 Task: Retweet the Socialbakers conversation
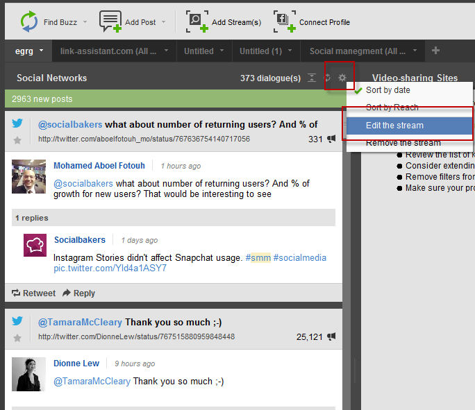tap(33, 293)
